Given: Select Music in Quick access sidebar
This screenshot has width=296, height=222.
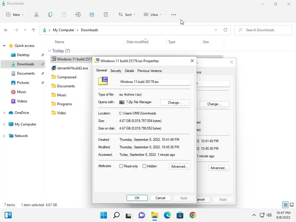Looking at the screenshot, I should click(x=21, y=92).
